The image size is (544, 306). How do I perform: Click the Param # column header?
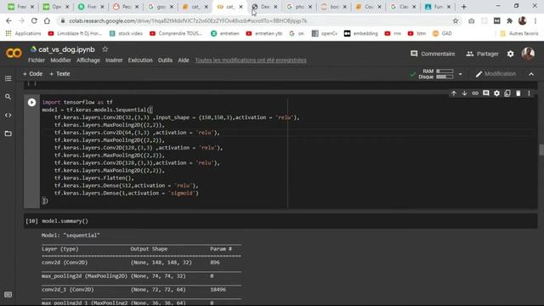pos(221,249)
